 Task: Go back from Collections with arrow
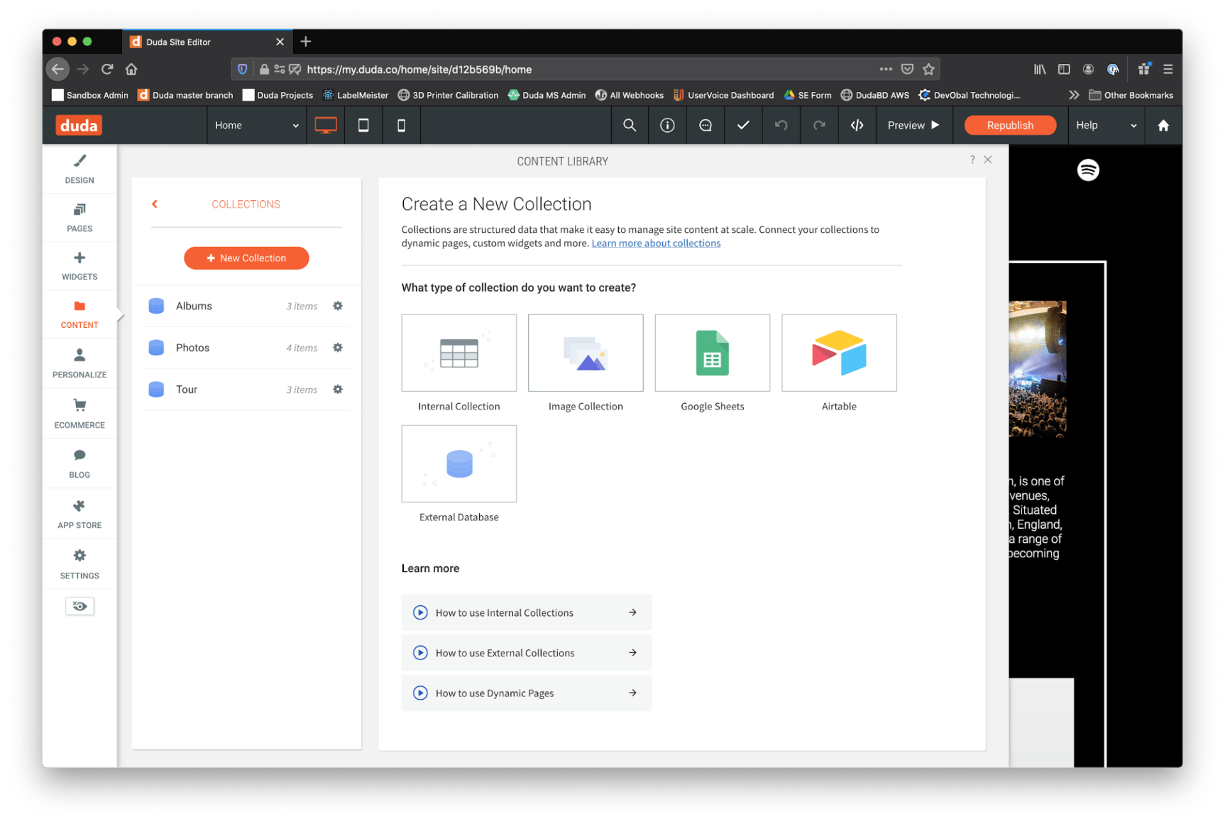[154, 204]
